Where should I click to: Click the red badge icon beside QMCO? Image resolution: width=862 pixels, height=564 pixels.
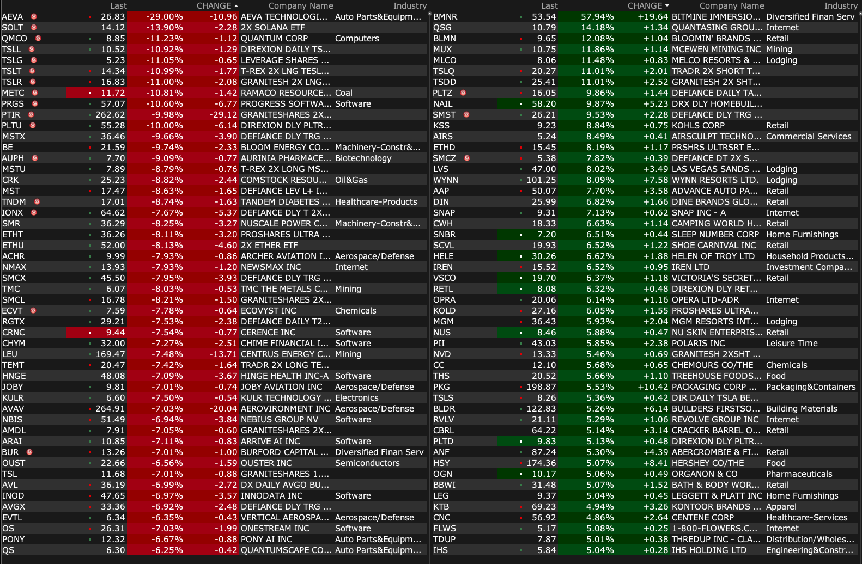pyautogui.click(x=38, y=39)
